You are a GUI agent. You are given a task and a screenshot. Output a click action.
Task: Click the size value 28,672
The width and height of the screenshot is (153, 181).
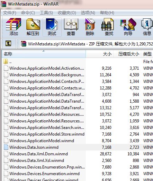106,154
